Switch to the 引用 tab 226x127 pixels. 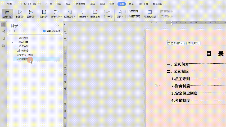(x=93, y=4)
